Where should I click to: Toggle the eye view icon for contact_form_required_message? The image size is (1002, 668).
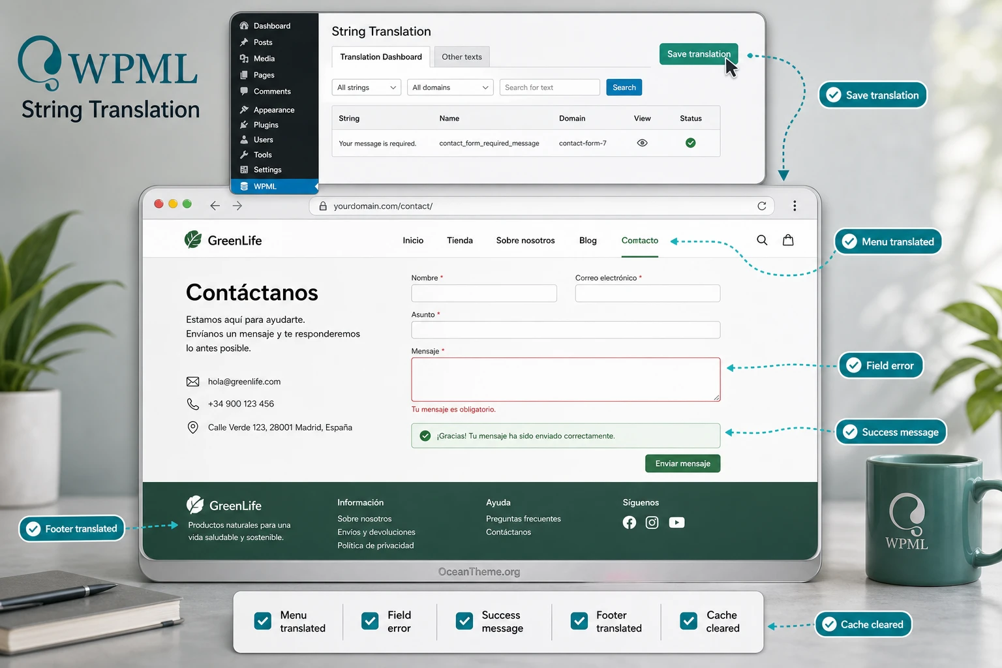click(642, 143)
